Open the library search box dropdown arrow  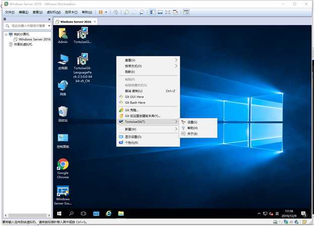pos(49,26)
